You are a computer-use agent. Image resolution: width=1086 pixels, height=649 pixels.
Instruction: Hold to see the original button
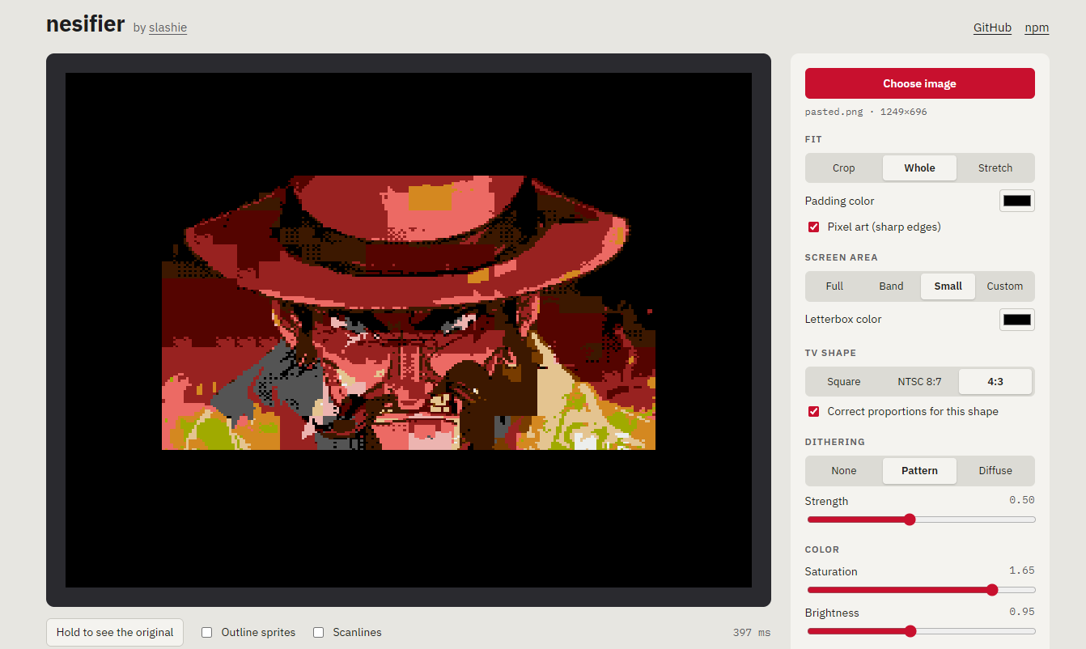click(115, 632)
